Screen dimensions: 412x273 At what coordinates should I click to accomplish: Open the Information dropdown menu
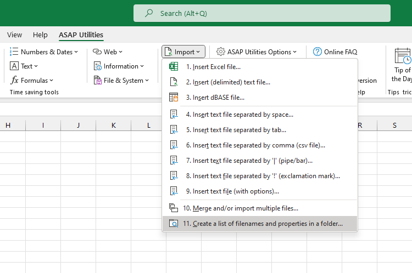[142, 66]
